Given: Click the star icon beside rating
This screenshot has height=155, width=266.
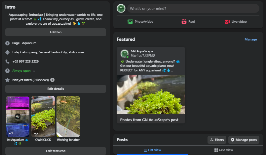Looking at the screenshot, I should pos(8,80).
